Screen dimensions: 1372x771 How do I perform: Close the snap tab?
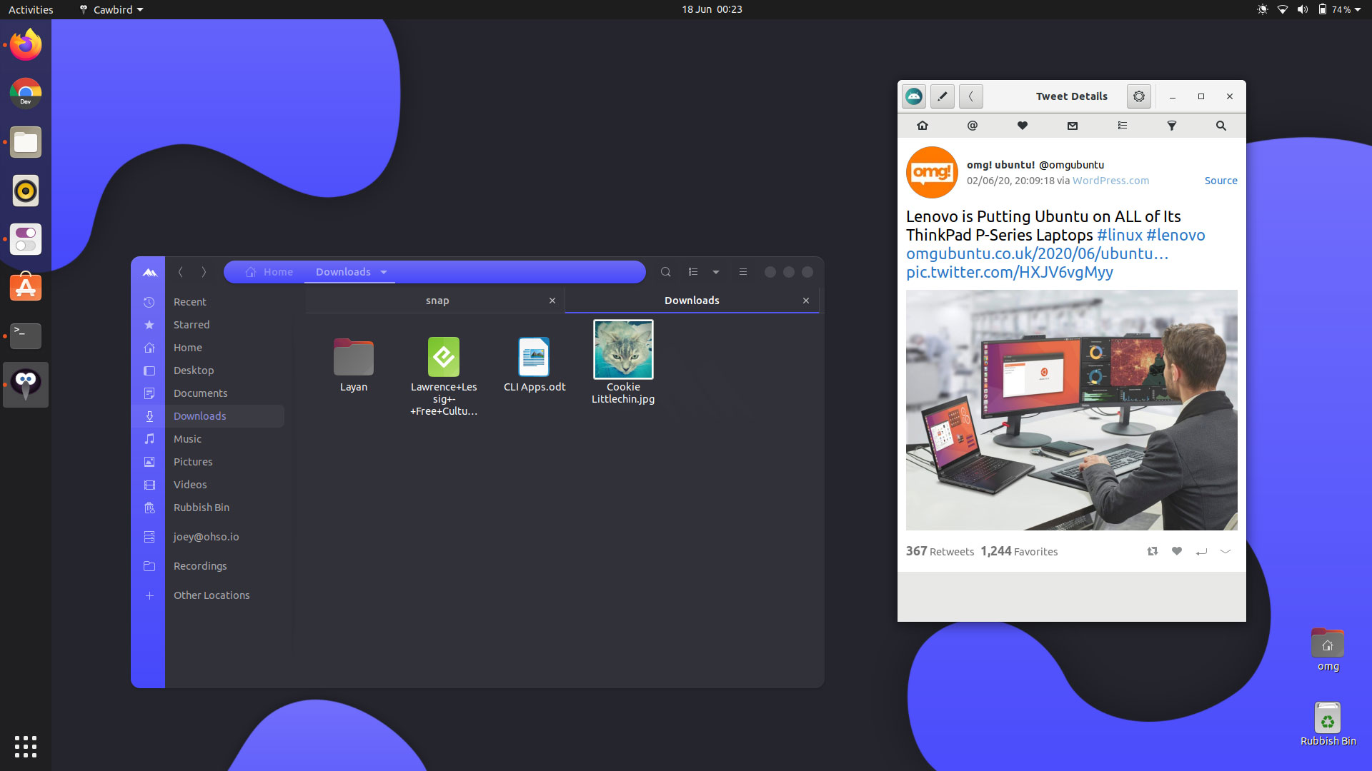tap(552, 301)
